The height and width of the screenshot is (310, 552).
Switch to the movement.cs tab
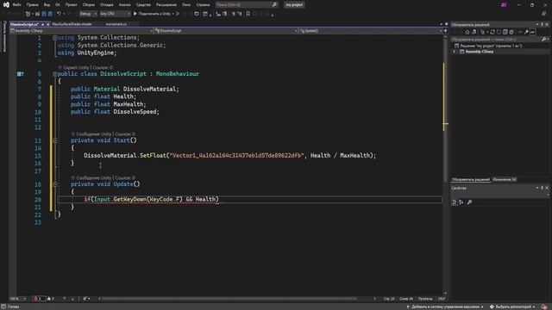(116, 24)
